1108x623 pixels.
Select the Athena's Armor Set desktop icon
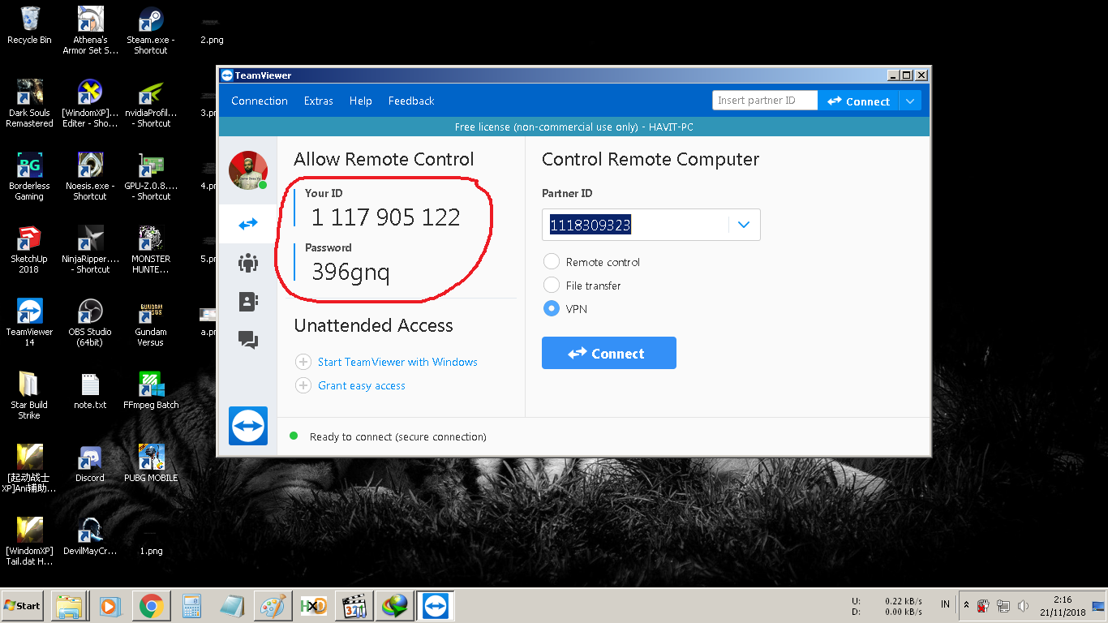90,31
